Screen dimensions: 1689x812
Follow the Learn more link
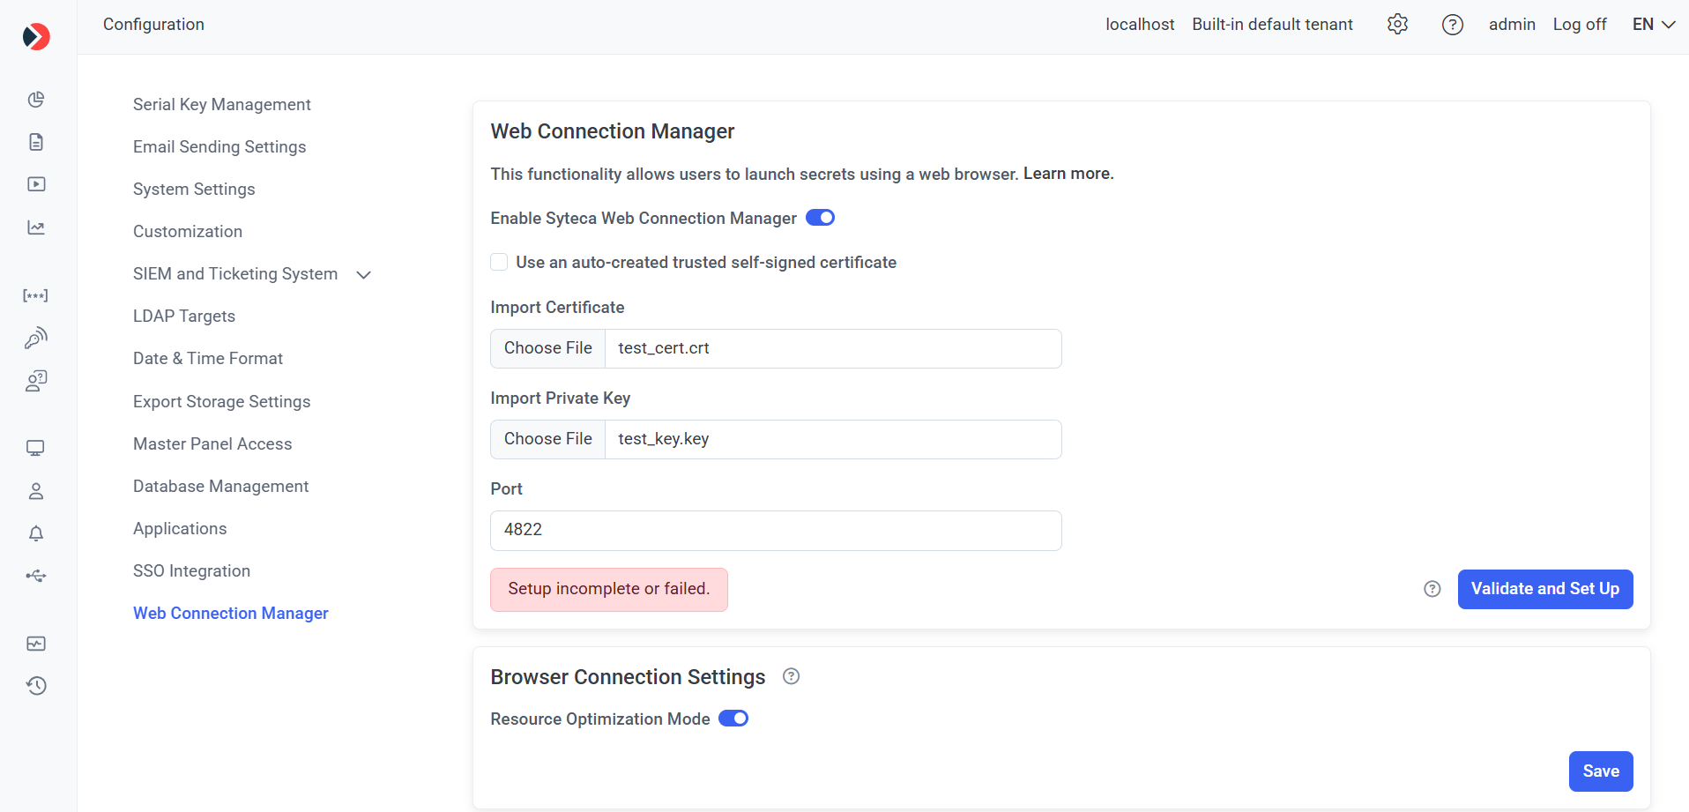1068,174
